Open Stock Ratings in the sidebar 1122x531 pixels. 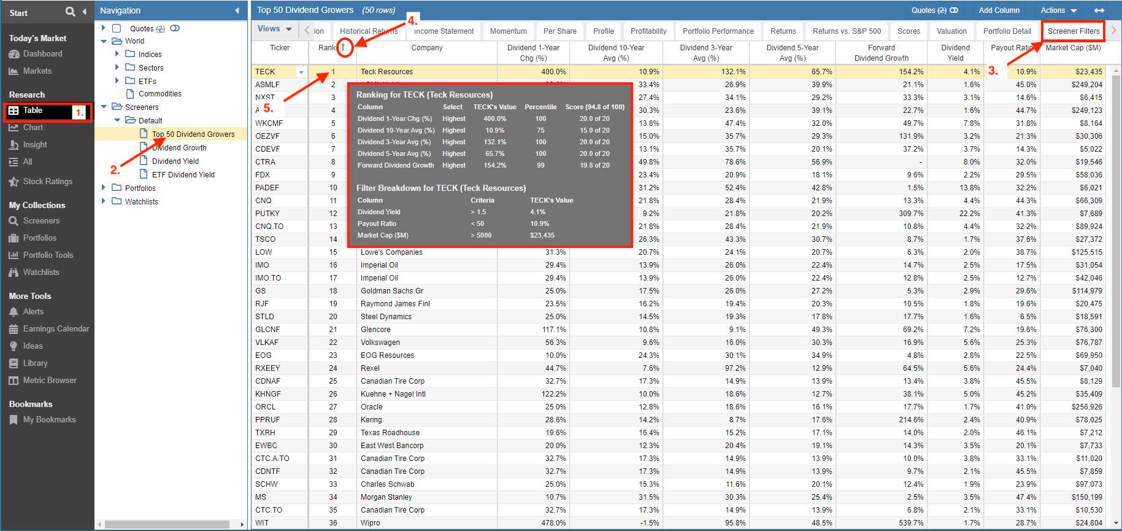coord(47,182)
